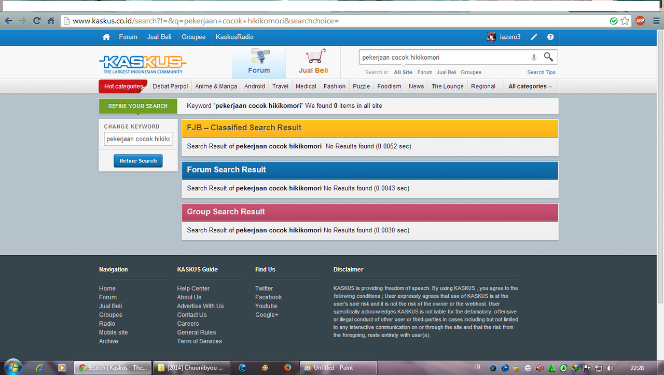Open the Foodism category
The height and width of the screenshot is (375, 664).
click(x=390, y=86)
